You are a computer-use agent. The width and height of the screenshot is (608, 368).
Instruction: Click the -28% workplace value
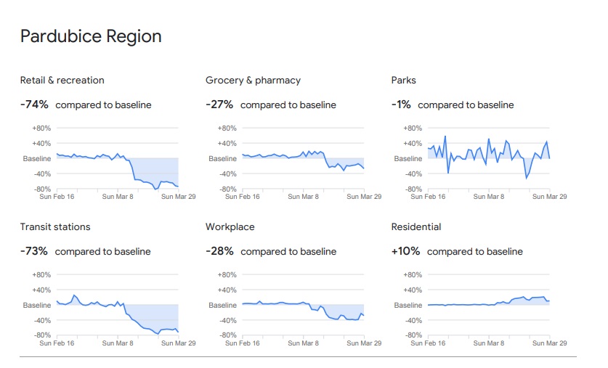click(219, 251)
